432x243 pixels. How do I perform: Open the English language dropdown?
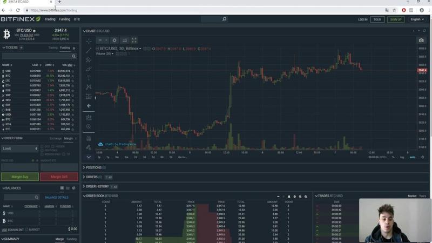tap(417, 19)
